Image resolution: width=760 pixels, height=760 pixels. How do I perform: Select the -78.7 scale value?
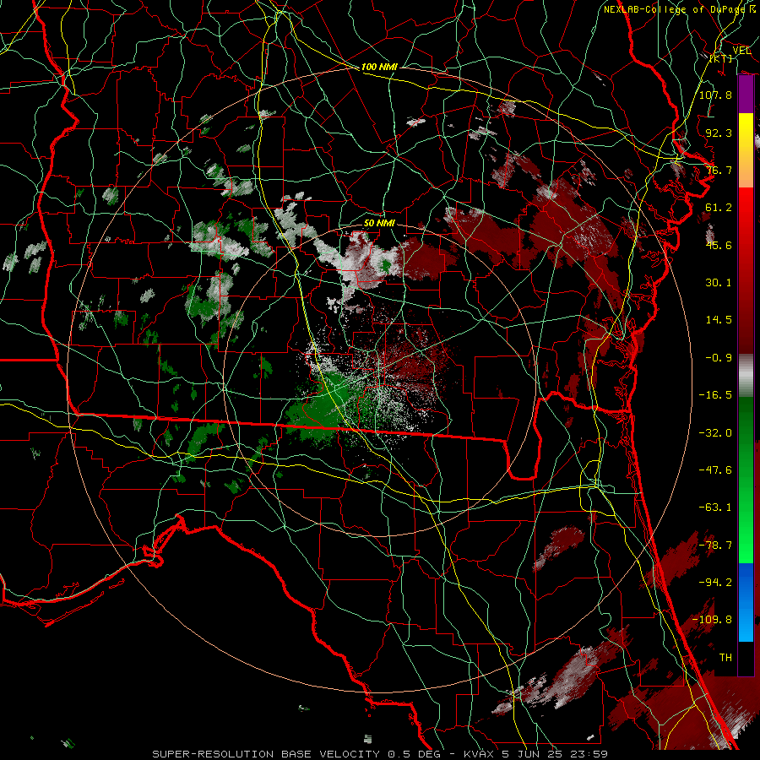point(715,546)
